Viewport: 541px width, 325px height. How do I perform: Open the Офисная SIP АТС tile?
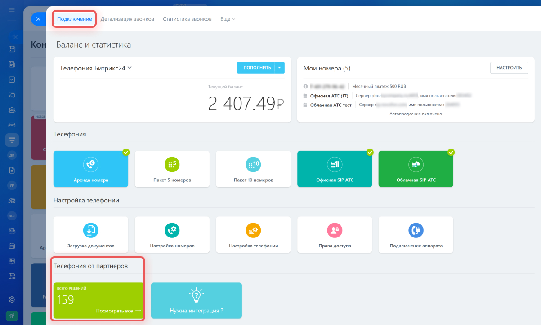click(335, 169)
